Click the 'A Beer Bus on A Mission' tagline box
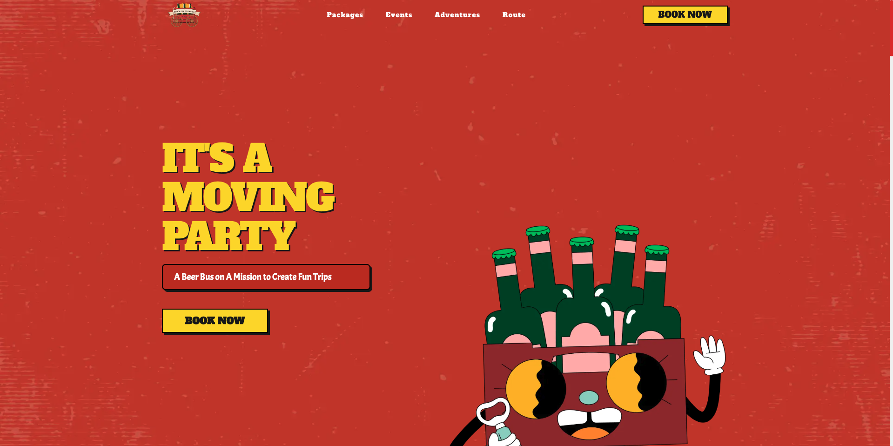 (x=266, y=277)
